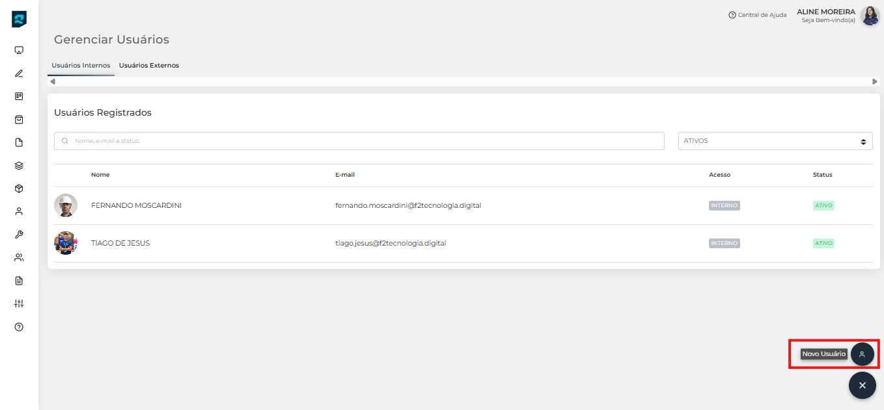Image resolution: width=884 pixels, height=410 pixels.
Task: Click the magnifier icon in search field
Action: pyautogui.click(x=65, y=141)
